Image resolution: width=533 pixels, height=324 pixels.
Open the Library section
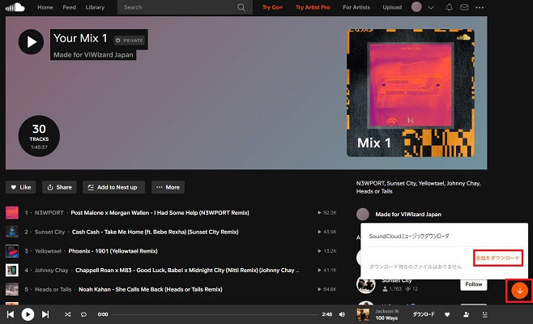coord(95,7)
